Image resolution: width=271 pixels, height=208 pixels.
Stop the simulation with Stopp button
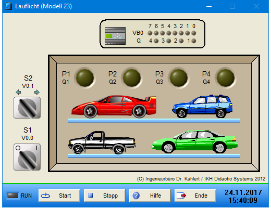pos(105,196)
